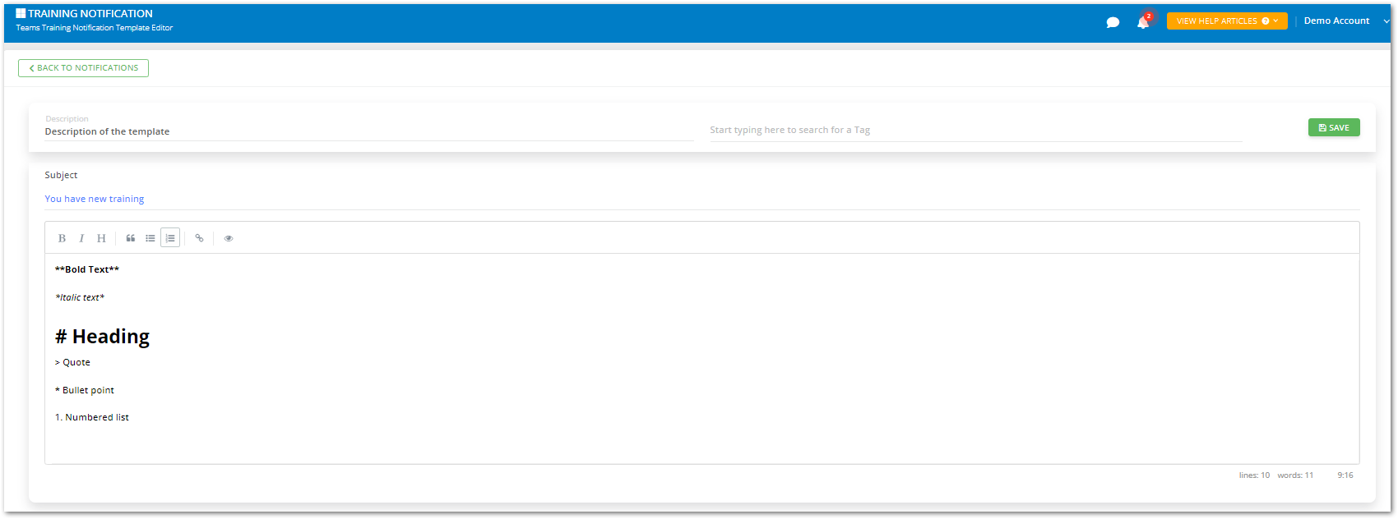Open the chat bubble icon
The image size is (1398, 519).
1113,22
